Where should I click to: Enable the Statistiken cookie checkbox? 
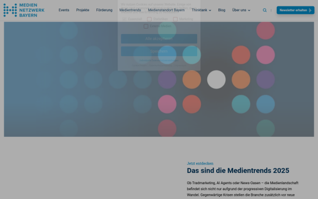[x=149, y=19]
